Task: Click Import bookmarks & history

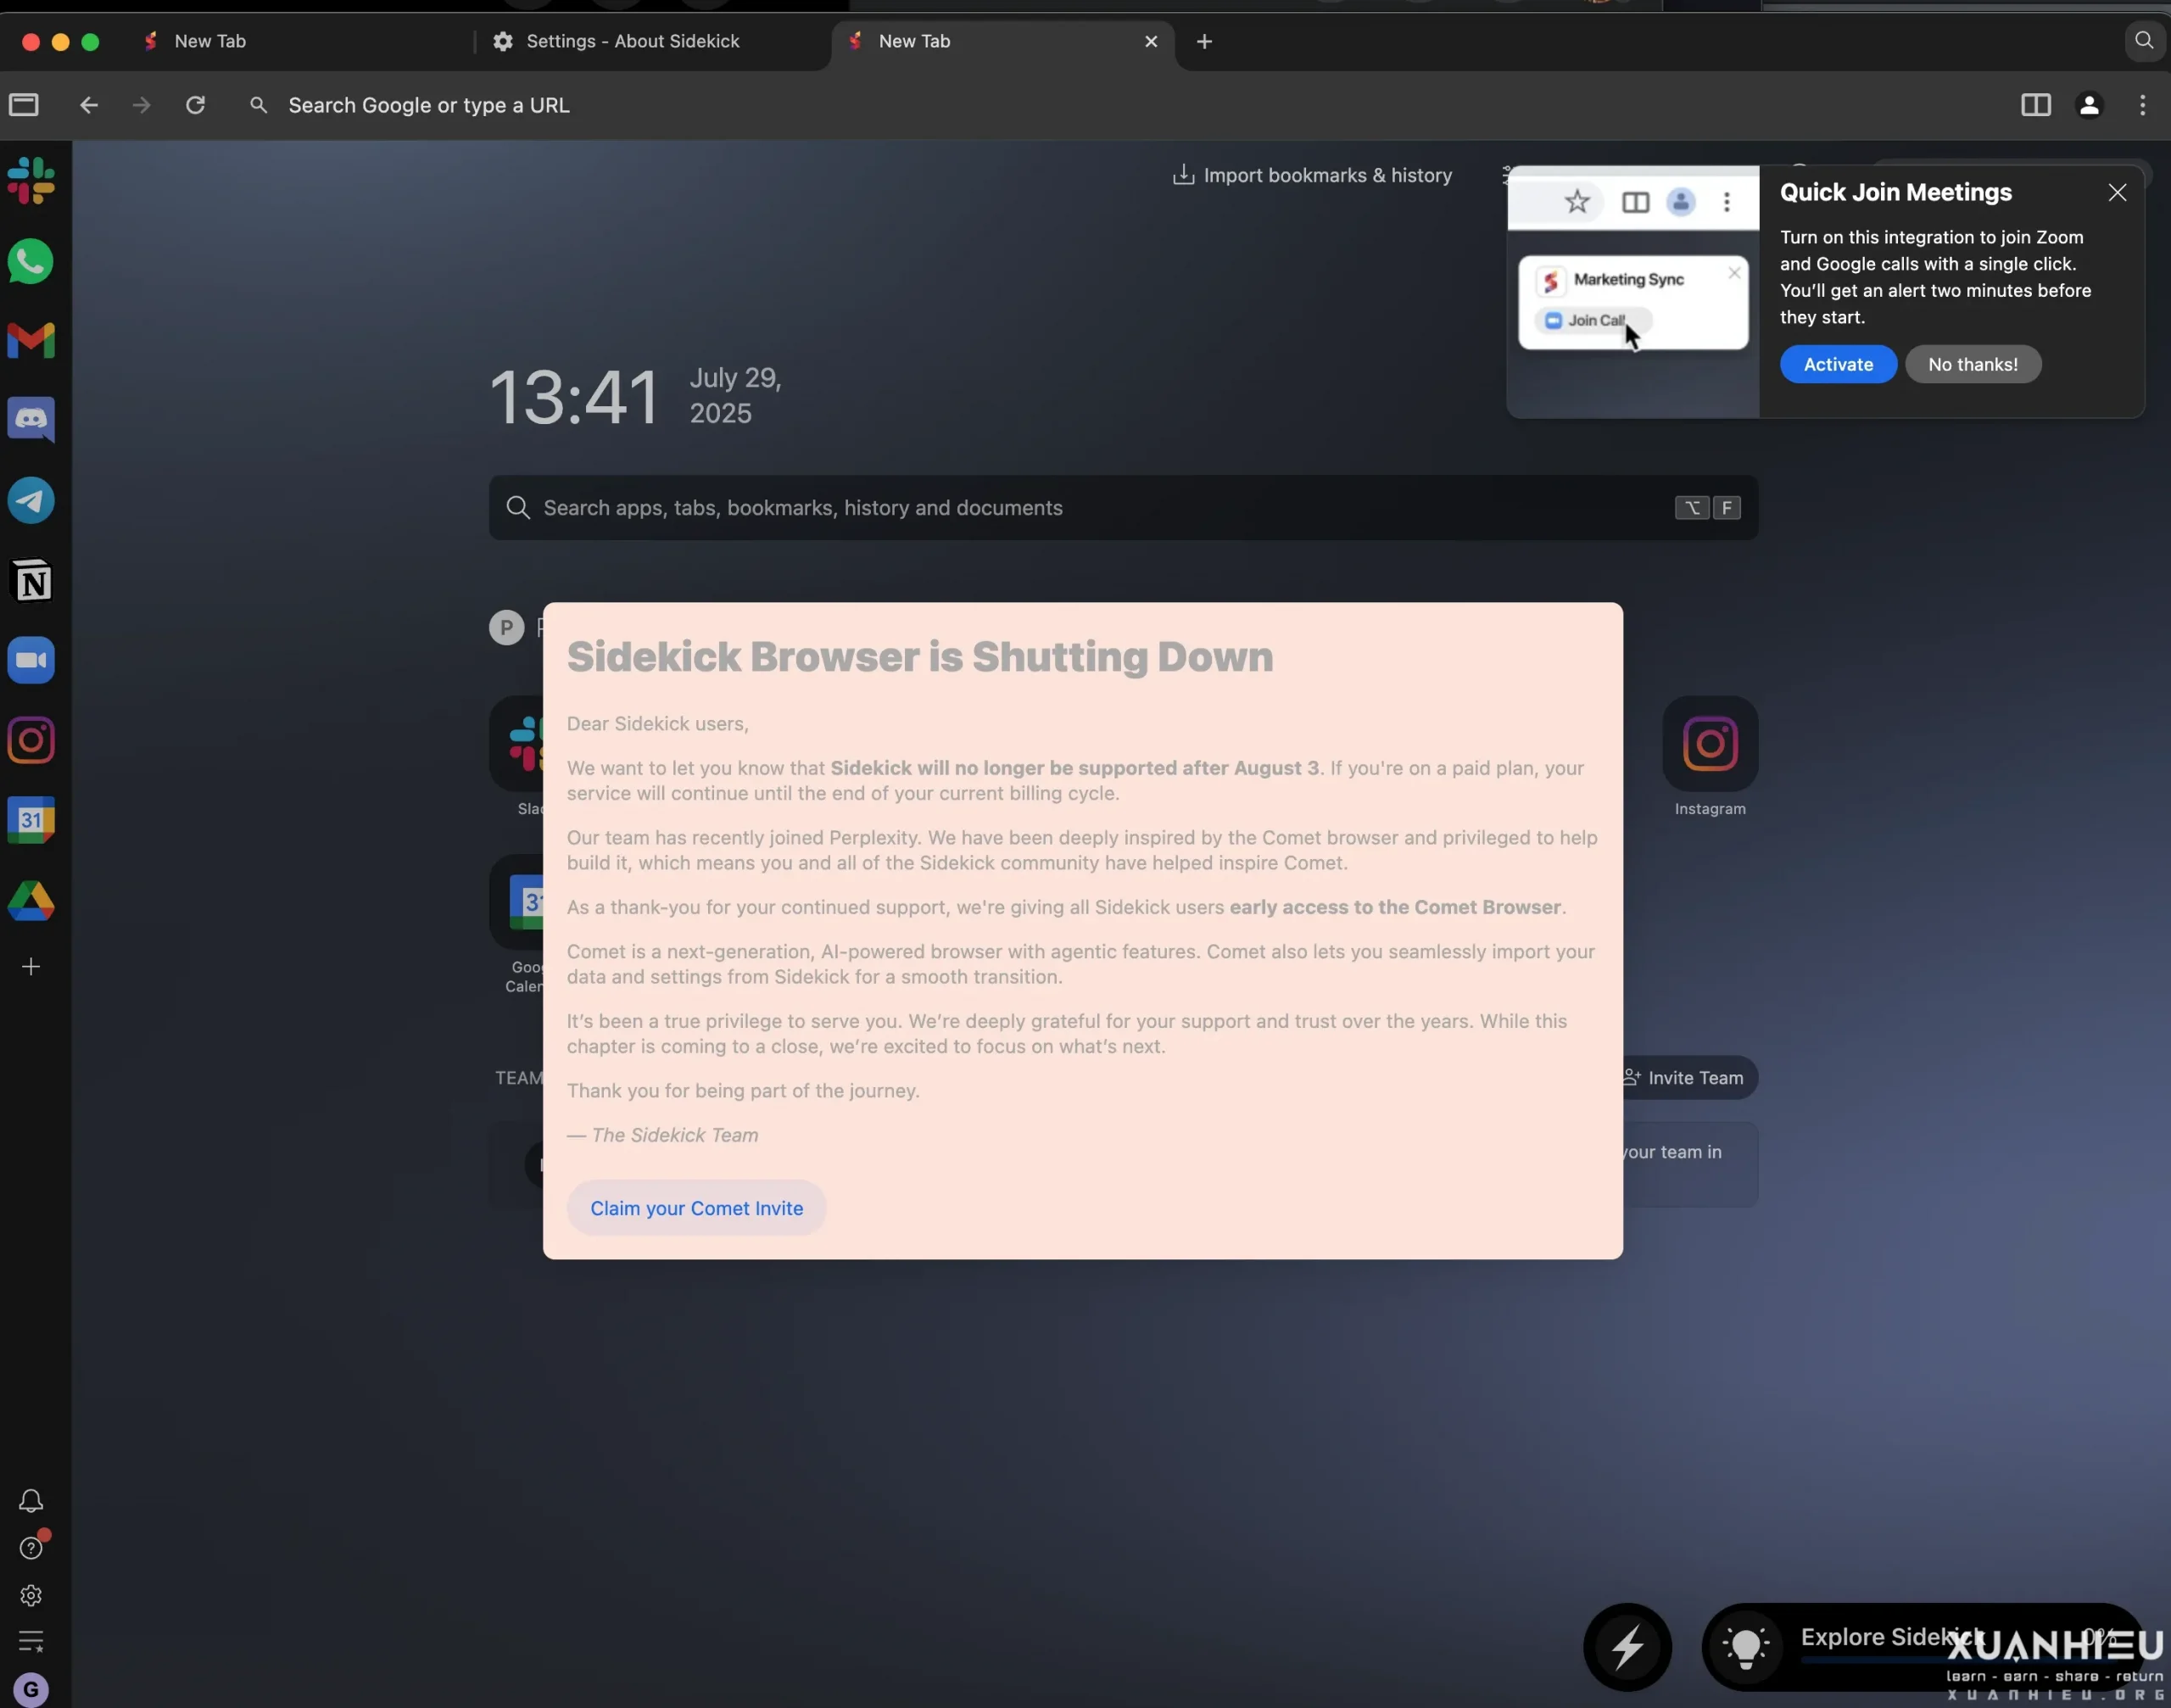Action: tap(1313, 175)
